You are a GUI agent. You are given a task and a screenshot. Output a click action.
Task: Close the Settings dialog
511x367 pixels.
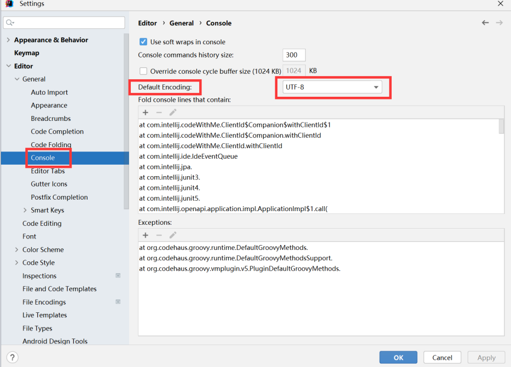tap(501, 4)
